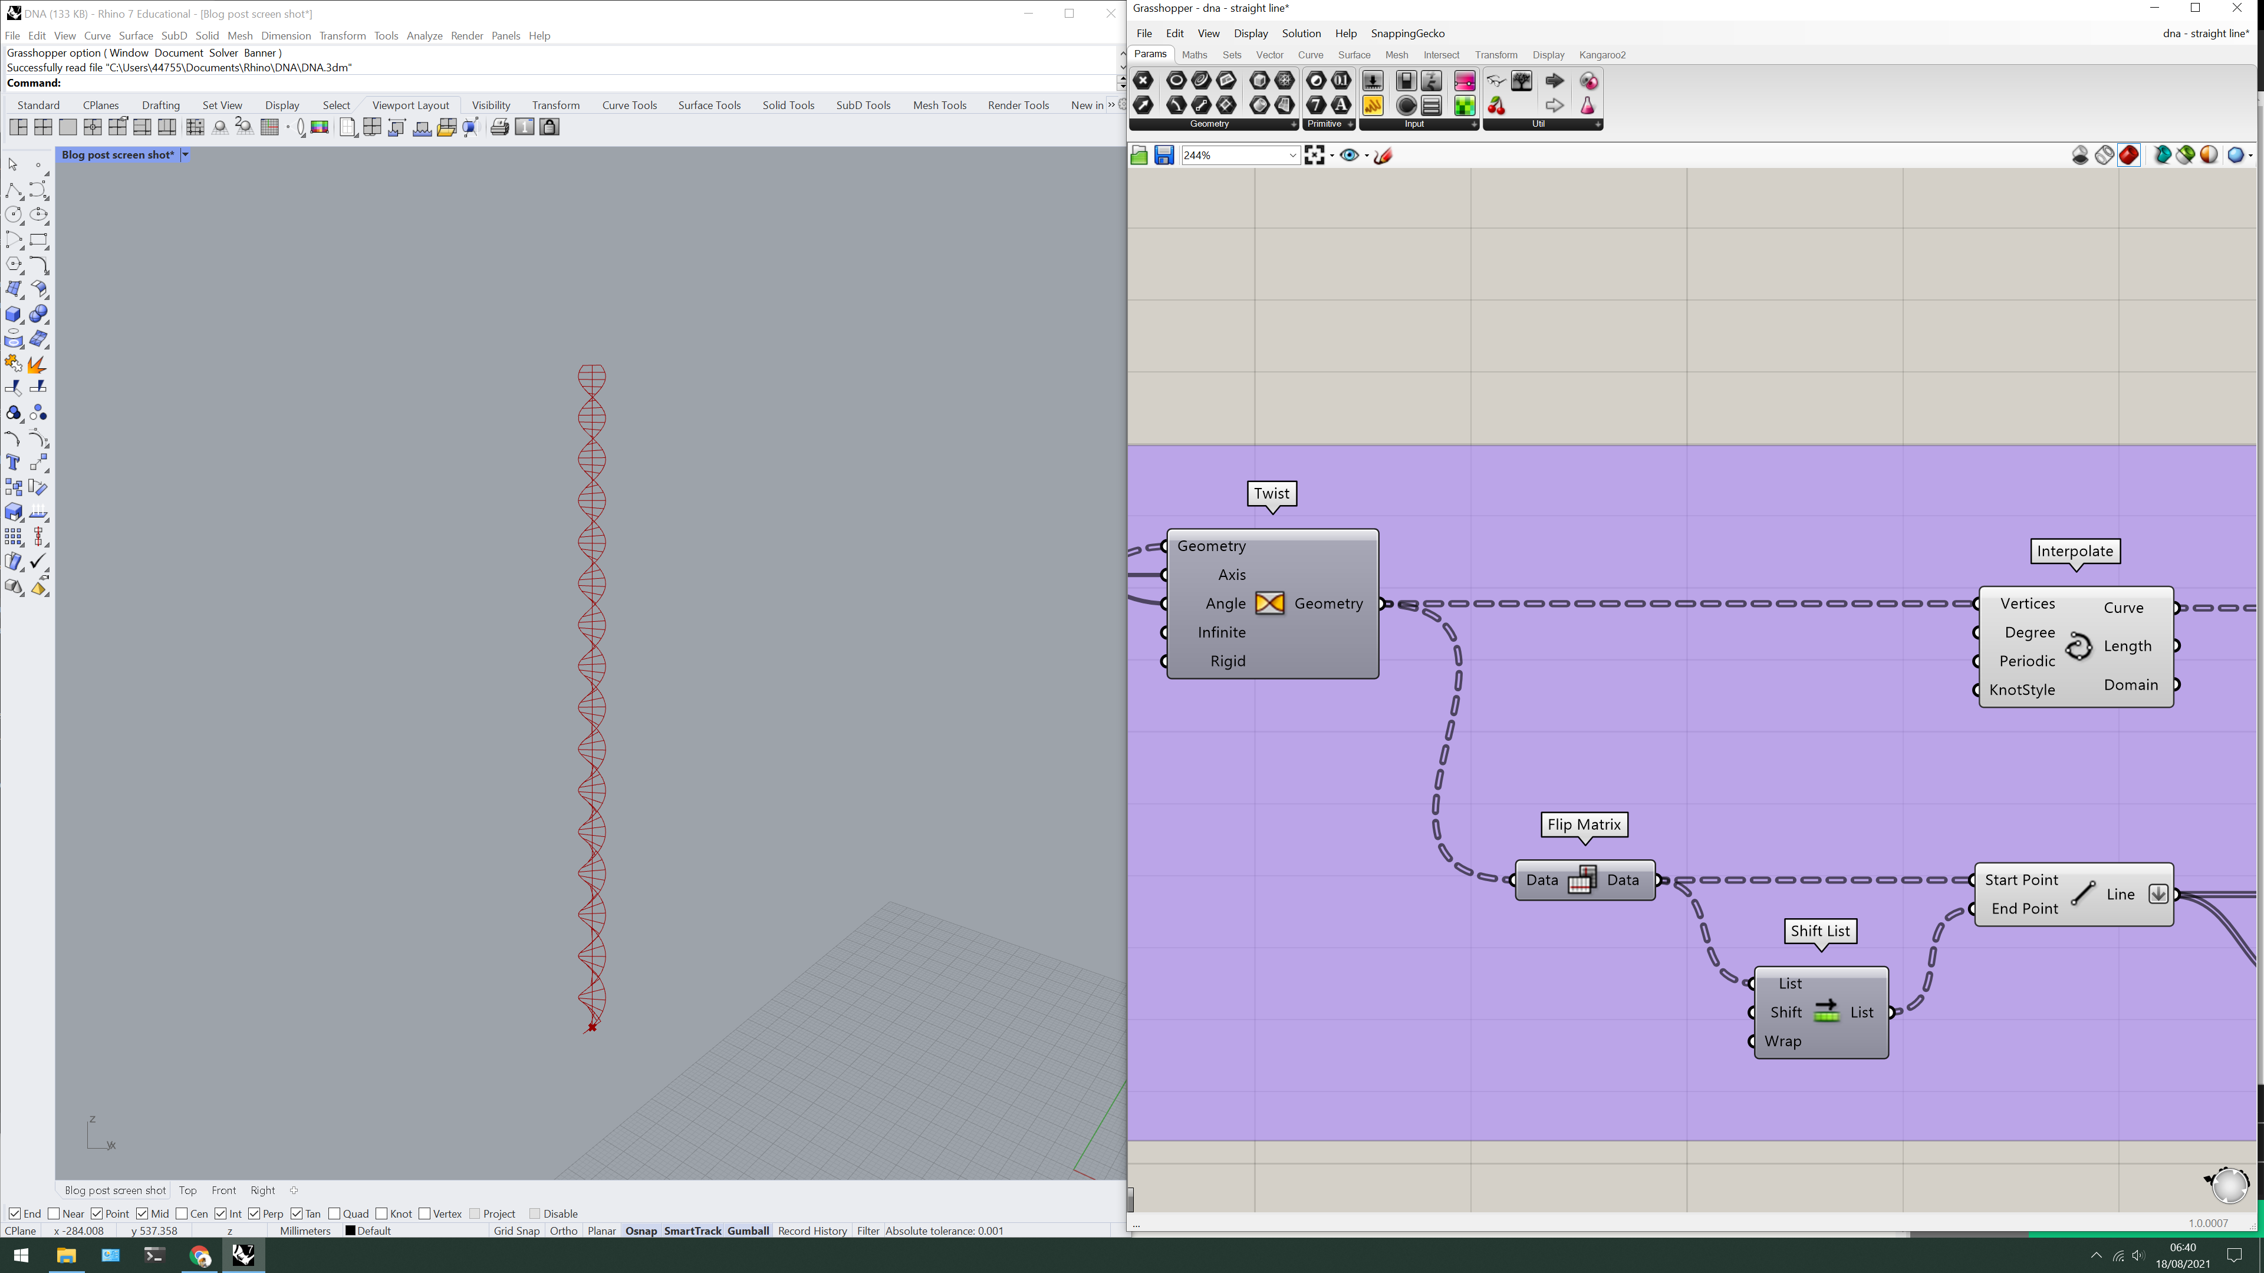Open file with the green folder icon in Grasshopper
Viewport: 2264px width, 1273px height.
pos(1139,156)
